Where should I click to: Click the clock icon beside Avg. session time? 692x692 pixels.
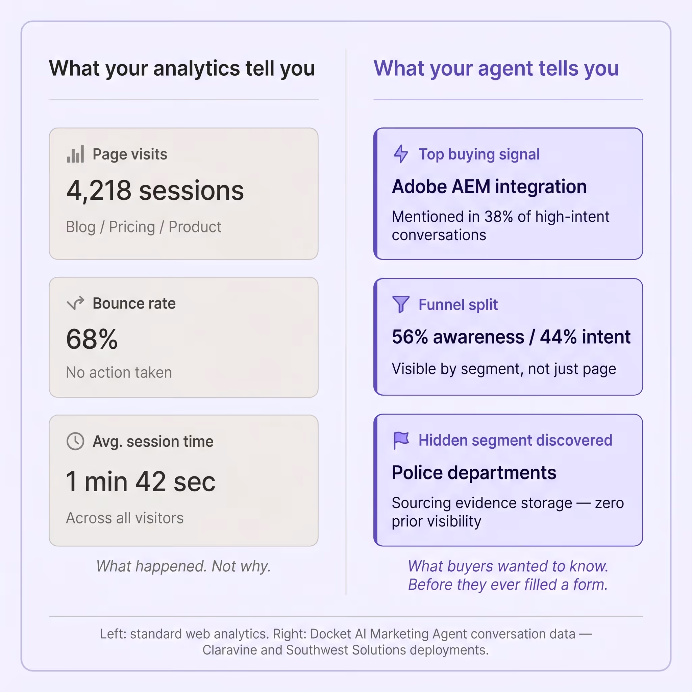75,441
